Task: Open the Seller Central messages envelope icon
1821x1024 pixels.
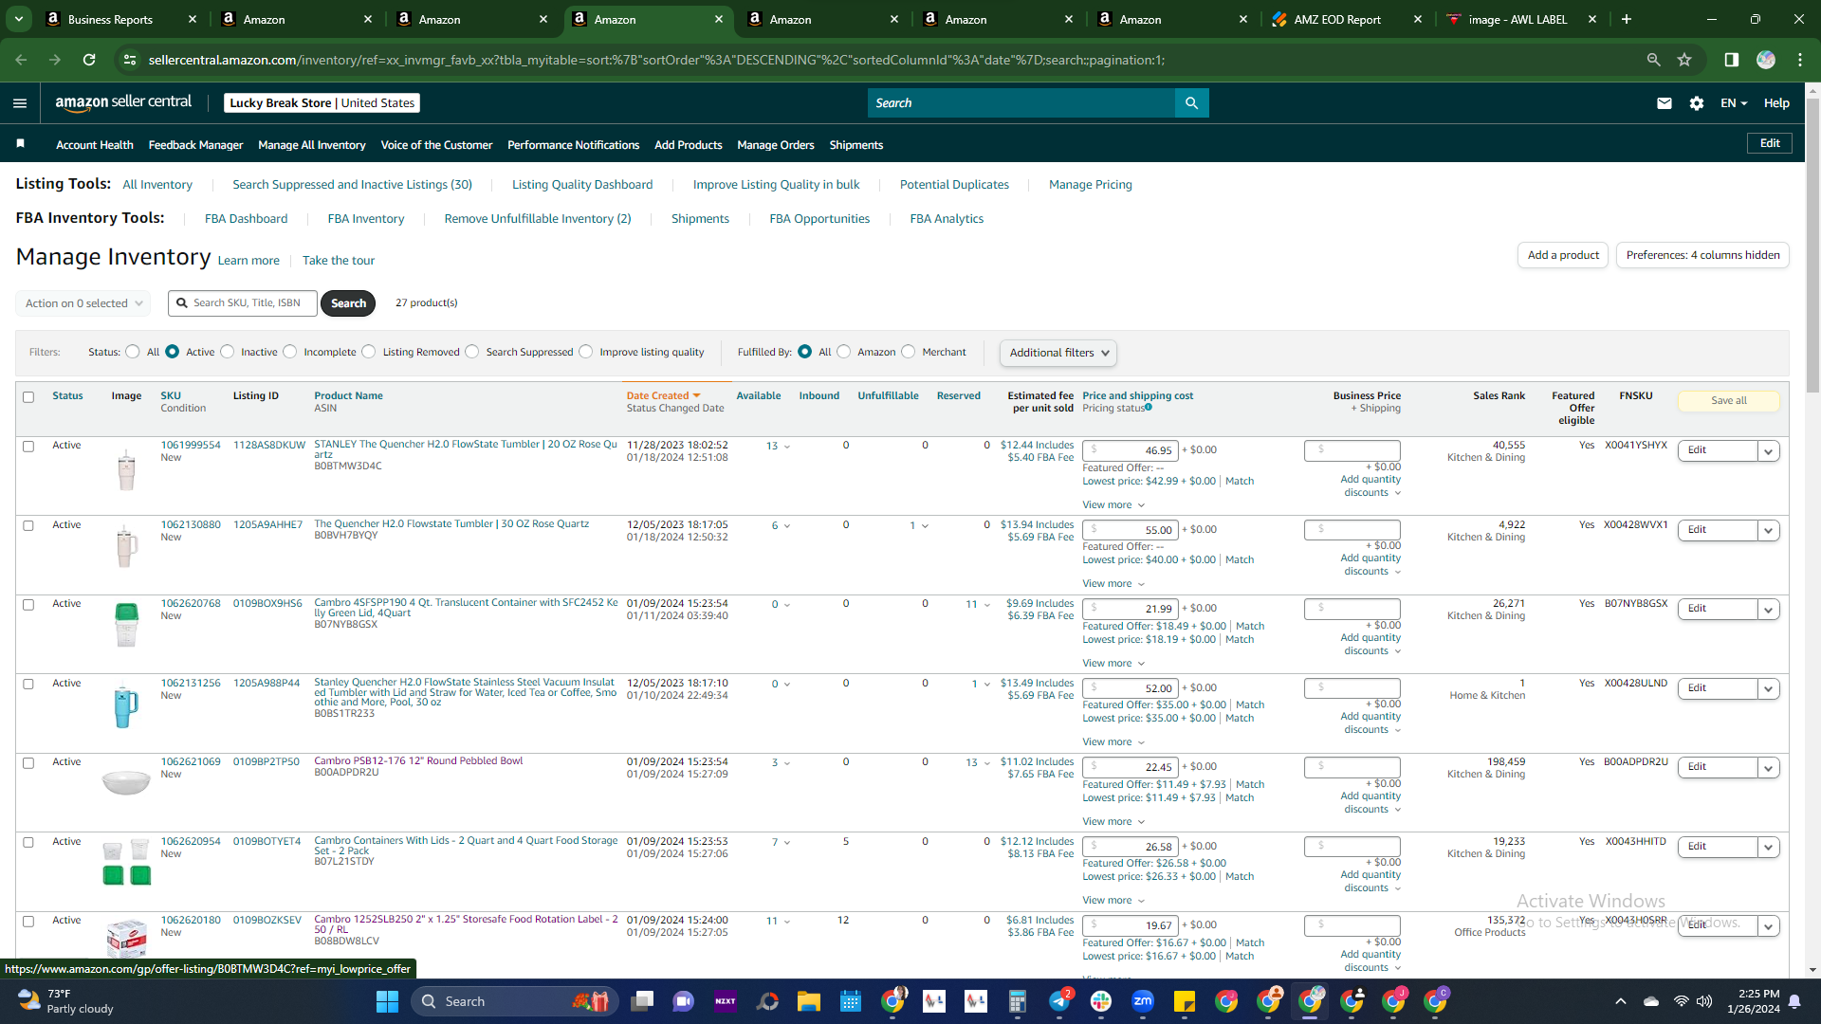Action: tap(1665, 103)
